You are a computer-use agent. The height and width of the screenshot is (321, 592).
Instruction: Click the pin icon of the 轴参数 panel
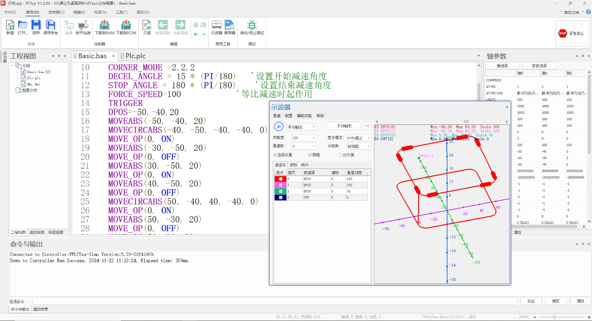coord(582,56)
